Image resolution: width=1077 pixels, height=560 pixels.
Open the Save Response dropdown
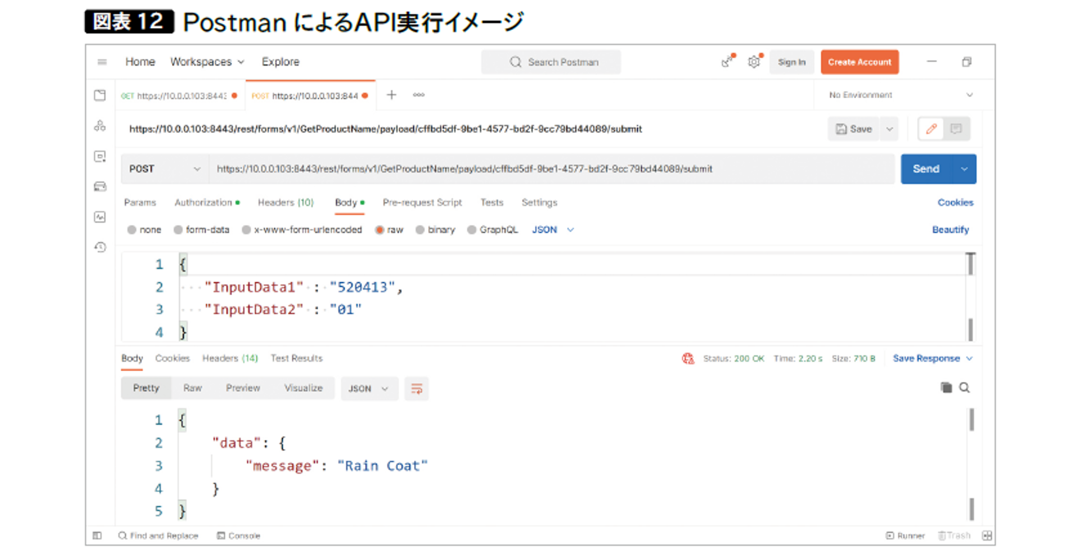[932, 358]
